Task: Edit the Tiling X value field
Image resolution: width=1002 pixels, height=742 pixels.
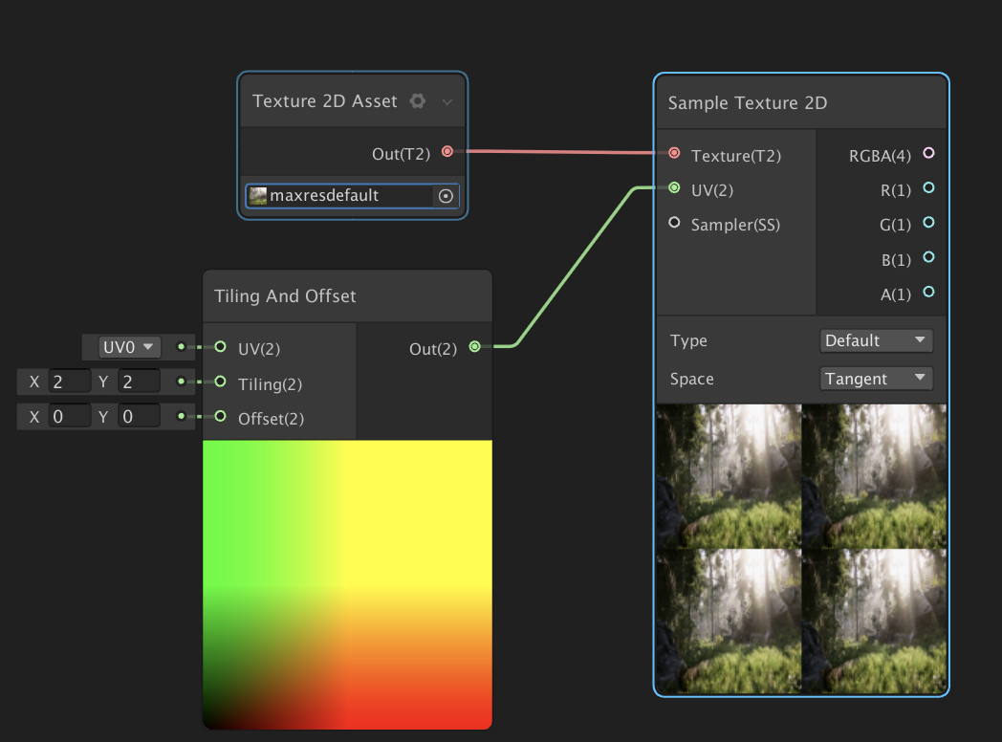Action: 67,382
